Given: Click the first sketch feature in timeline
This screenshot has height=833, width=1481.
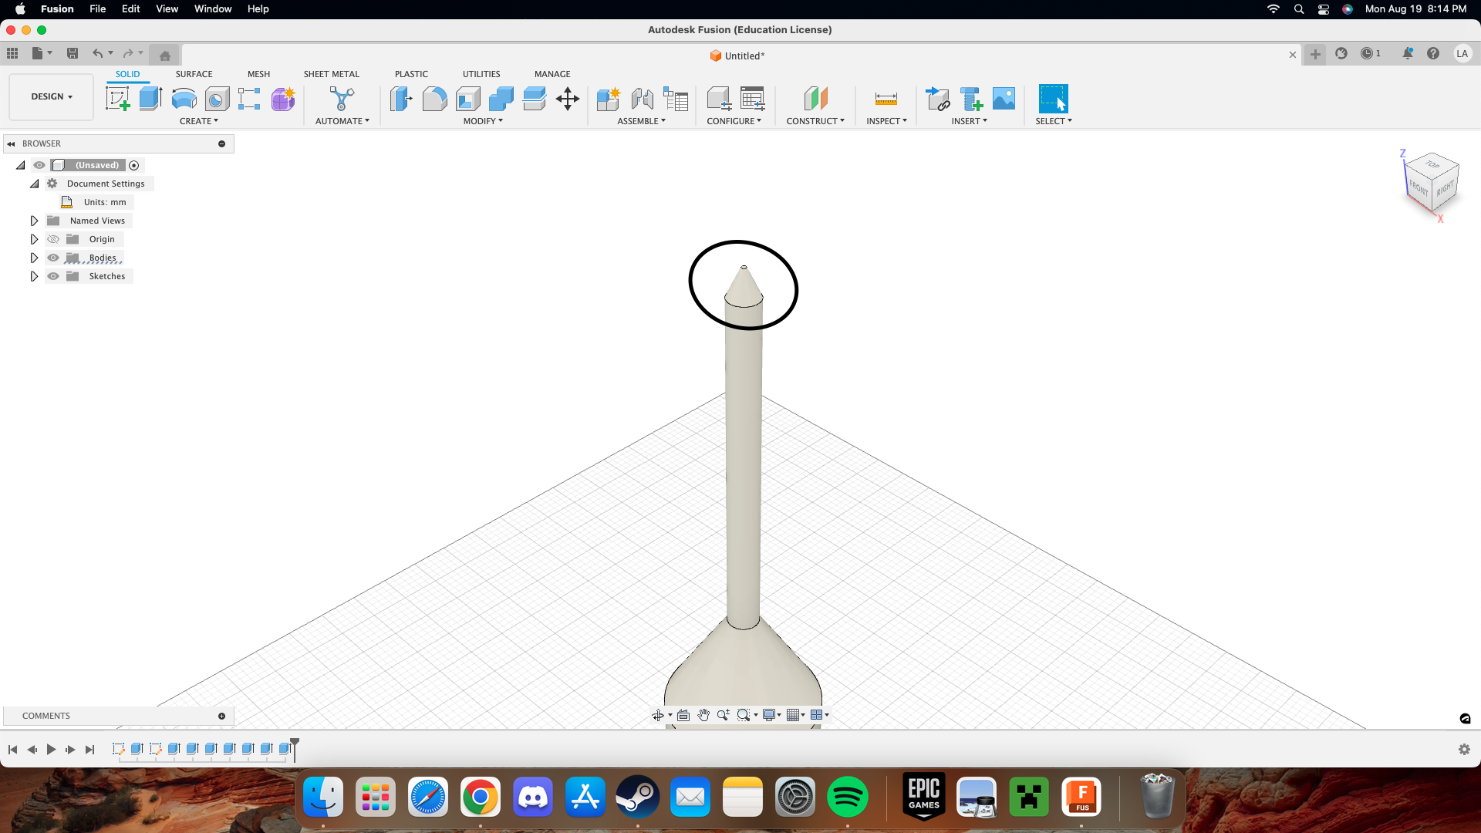Looking at the screenshot, I should [118, 749].
